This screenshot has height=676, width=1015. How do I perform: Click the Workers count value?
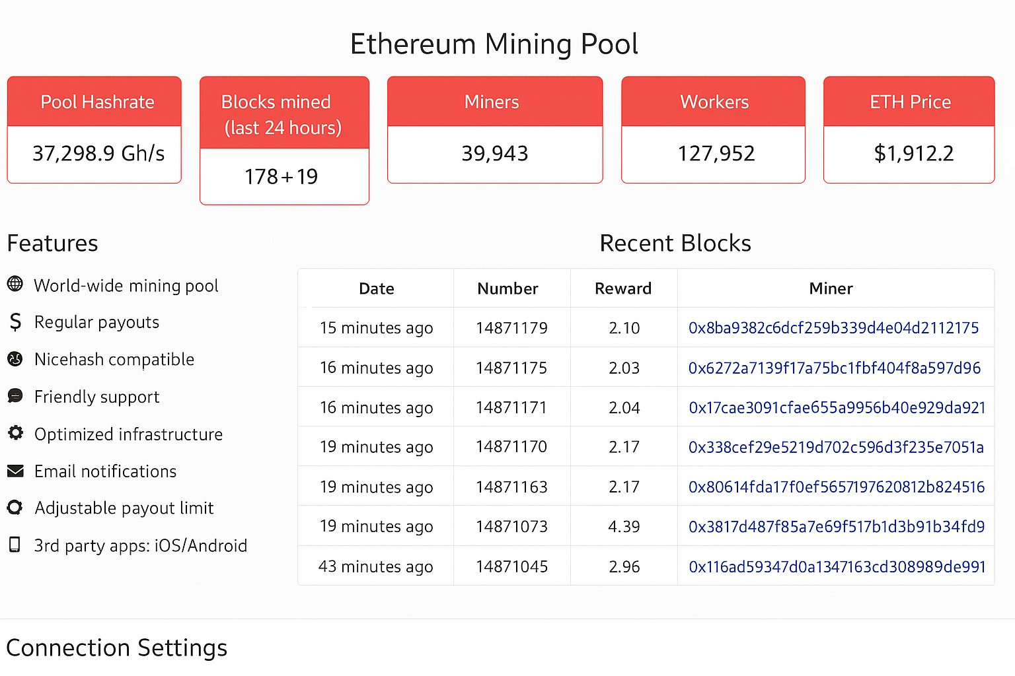(x=713, y=153)
